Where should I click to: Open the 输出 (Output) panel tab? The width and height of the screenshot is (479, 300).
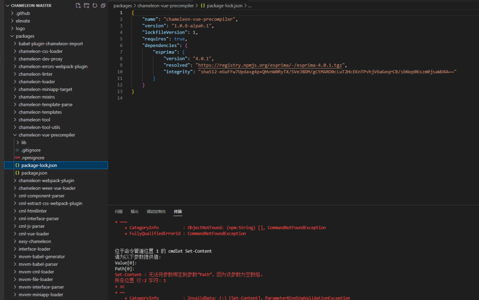134,211
